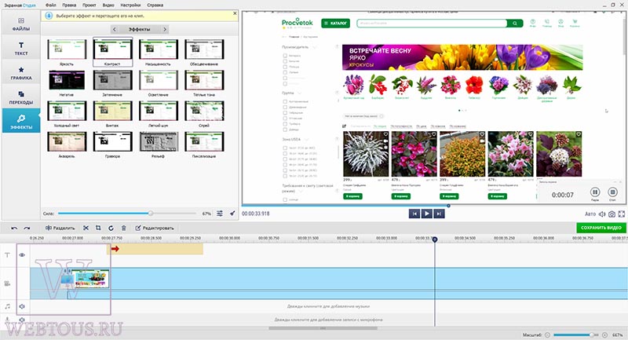Viewport: 628px width, 340px height.
Task: Select the Негатив effect thumbnail
Action: click(67, 83)
